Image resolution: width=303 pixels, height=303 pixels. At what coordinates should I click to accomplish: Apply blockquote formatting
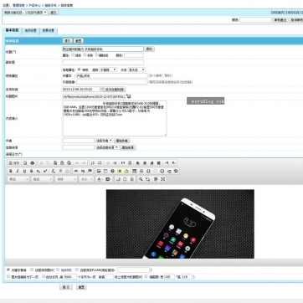point(123,163)
